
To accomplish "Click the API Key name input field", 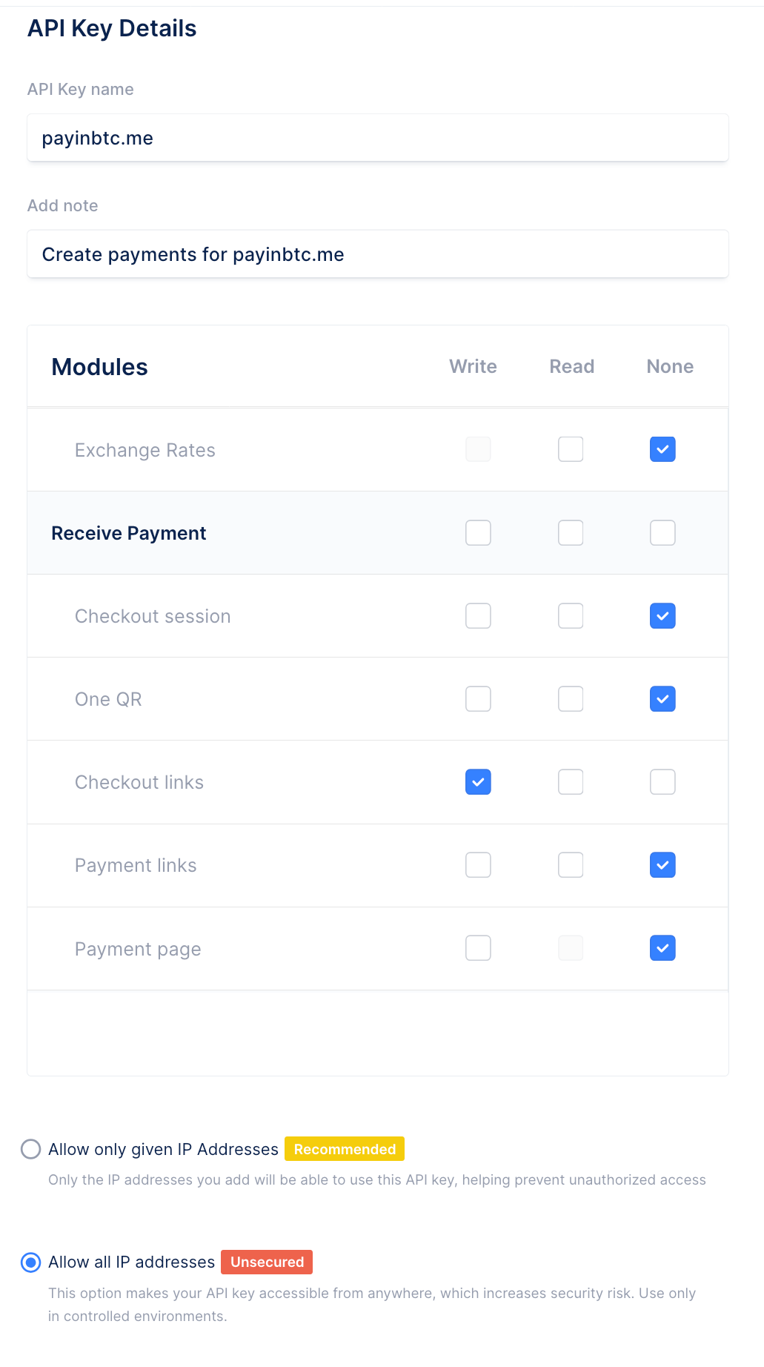I will 377,138.
